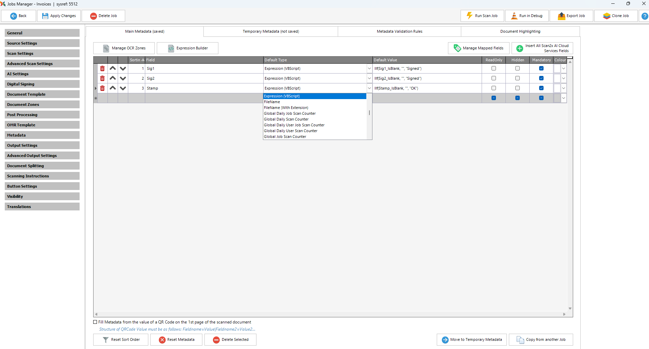Click the Reset Metadata red X icon
The width and height of the screenshot is (649, 349).
click(x=162, y=340)
